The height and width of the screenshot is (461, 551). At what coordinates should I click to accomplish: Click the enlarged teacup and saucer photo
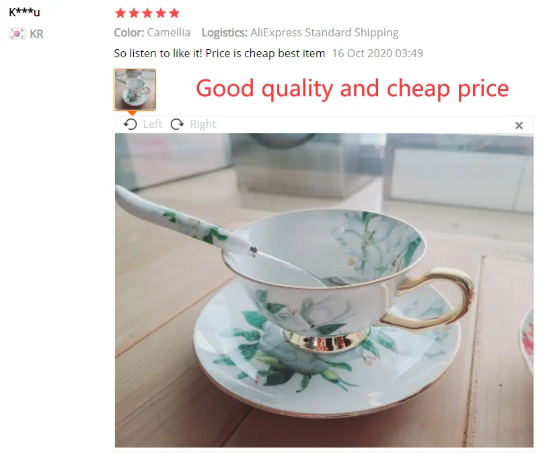pos(324,291)
